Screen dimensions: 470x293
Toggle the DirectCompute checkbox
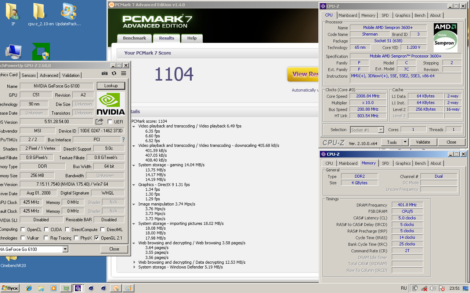(x=67, y=230)
